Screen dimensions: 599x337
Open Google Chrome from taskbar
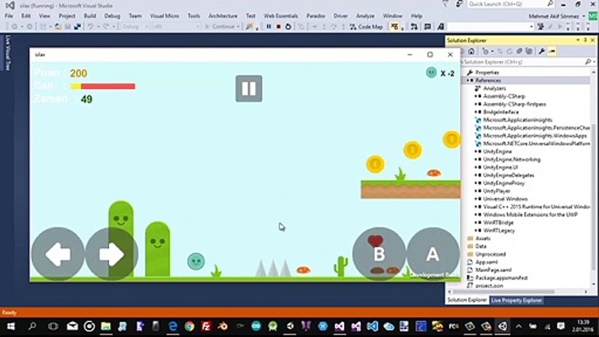(189, 326)
